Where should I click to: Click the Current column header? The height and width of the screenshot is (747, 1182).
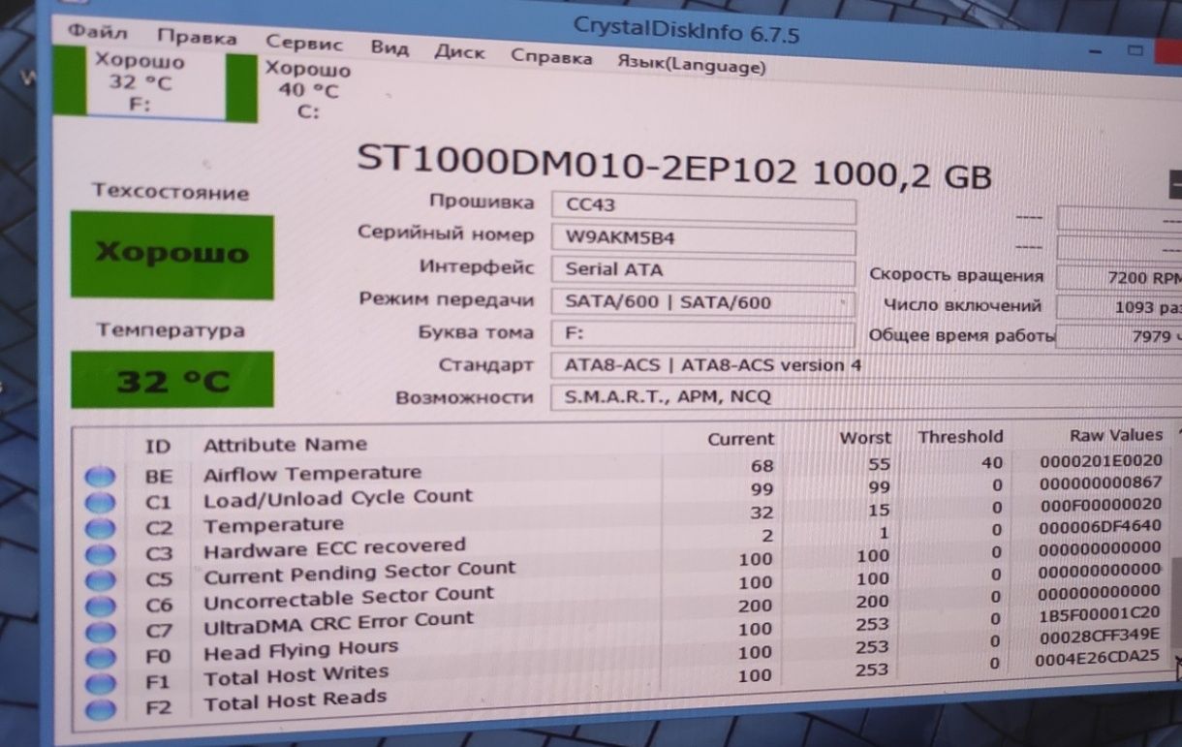coord(741,439)
